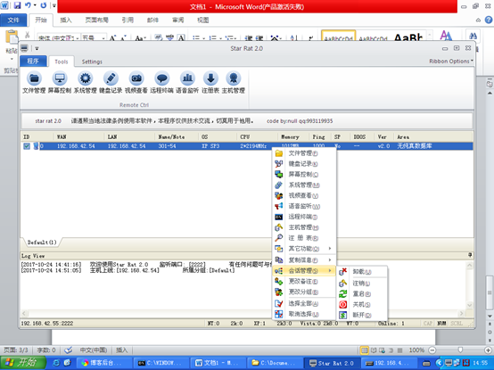Screen dimensions: 494x370
Task: Select the Word print layout view button
Action: (364, 350)
